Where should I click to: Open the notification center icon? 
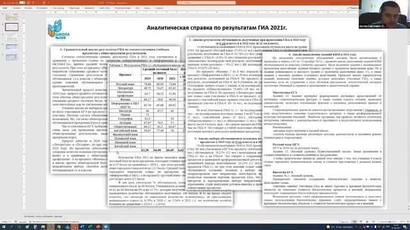tap(405, 227)
